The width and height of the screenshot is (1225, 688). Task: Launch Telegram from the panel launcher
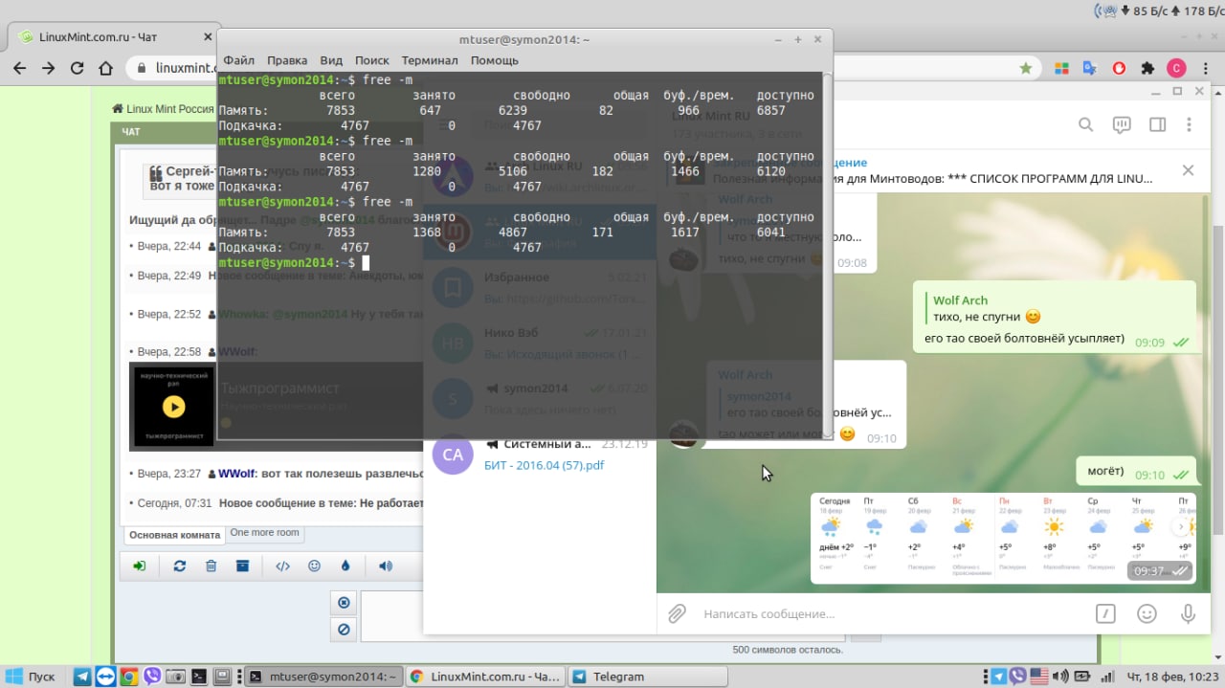click(82, 677)
